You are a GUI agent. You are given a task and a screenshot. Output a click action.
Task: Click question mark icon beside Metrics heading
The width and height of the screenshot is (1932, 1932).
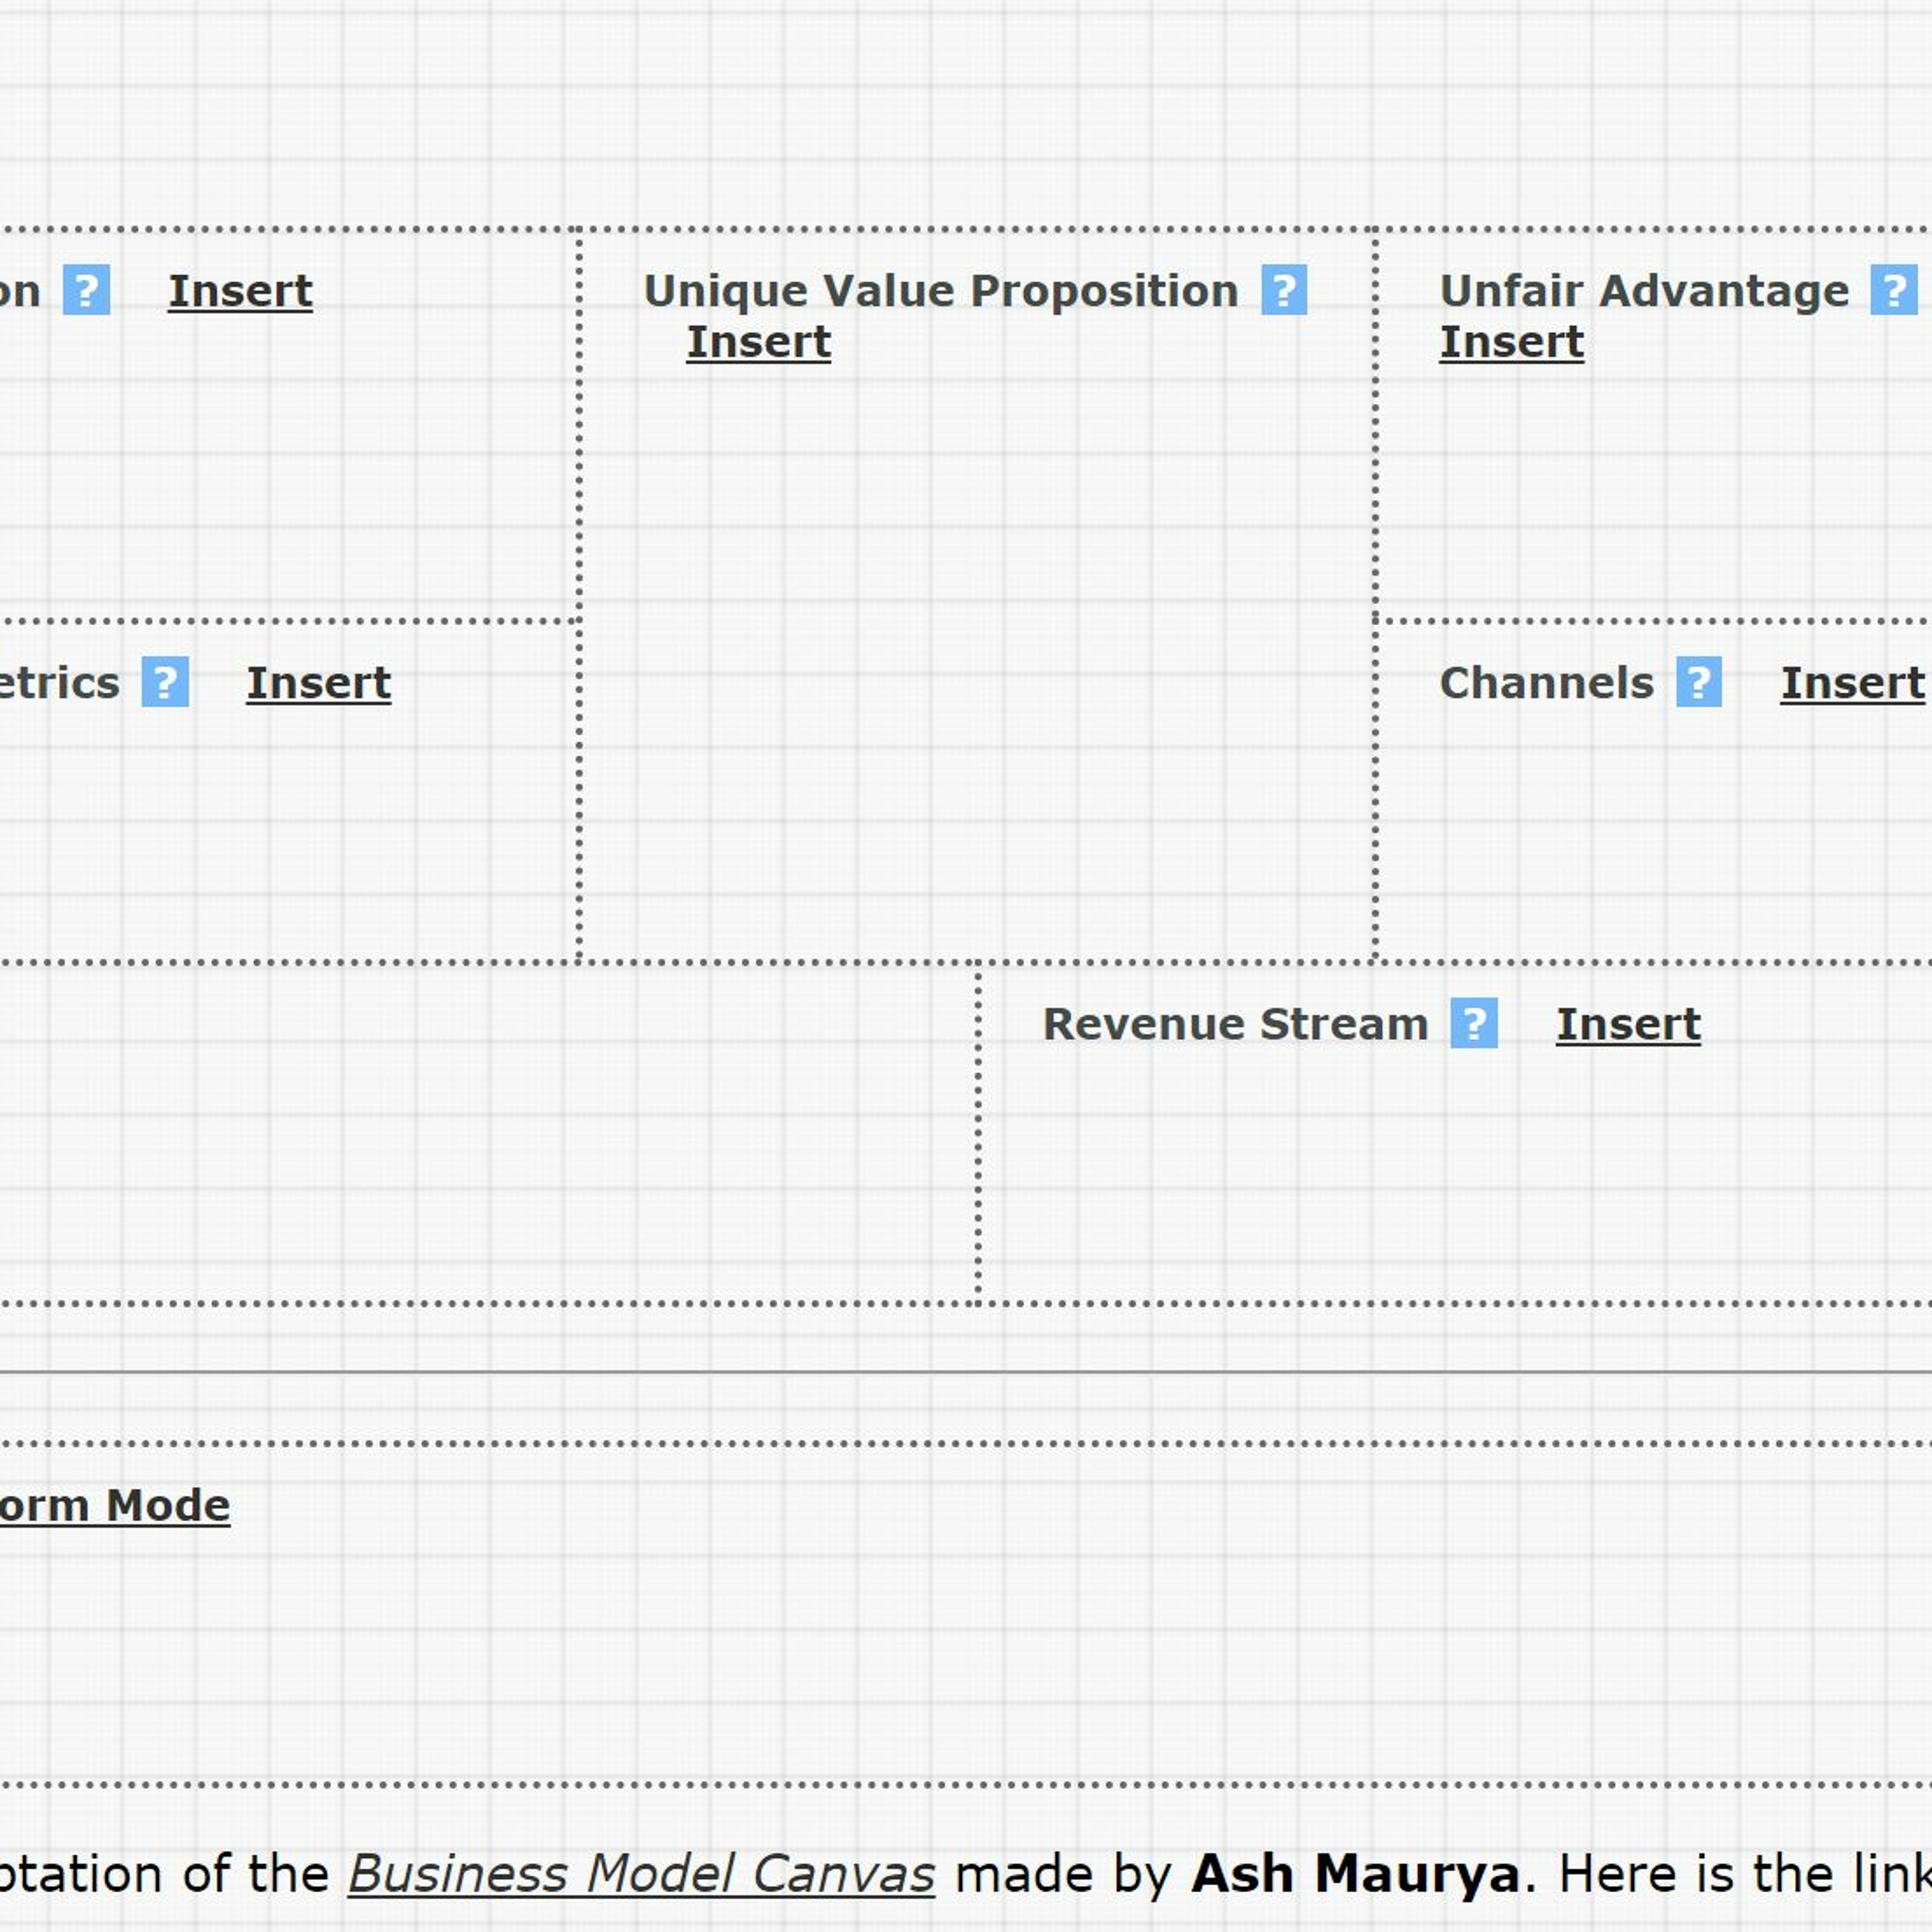(165, 682)
